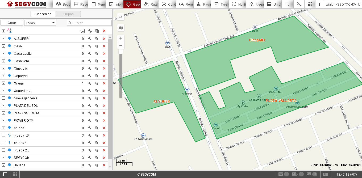Open the three-dot more menu
Viewport: 362px width, 178px height.
point(319,4)
